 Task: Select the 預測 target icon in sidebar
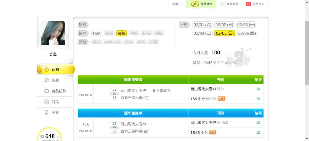click(47, 70)
